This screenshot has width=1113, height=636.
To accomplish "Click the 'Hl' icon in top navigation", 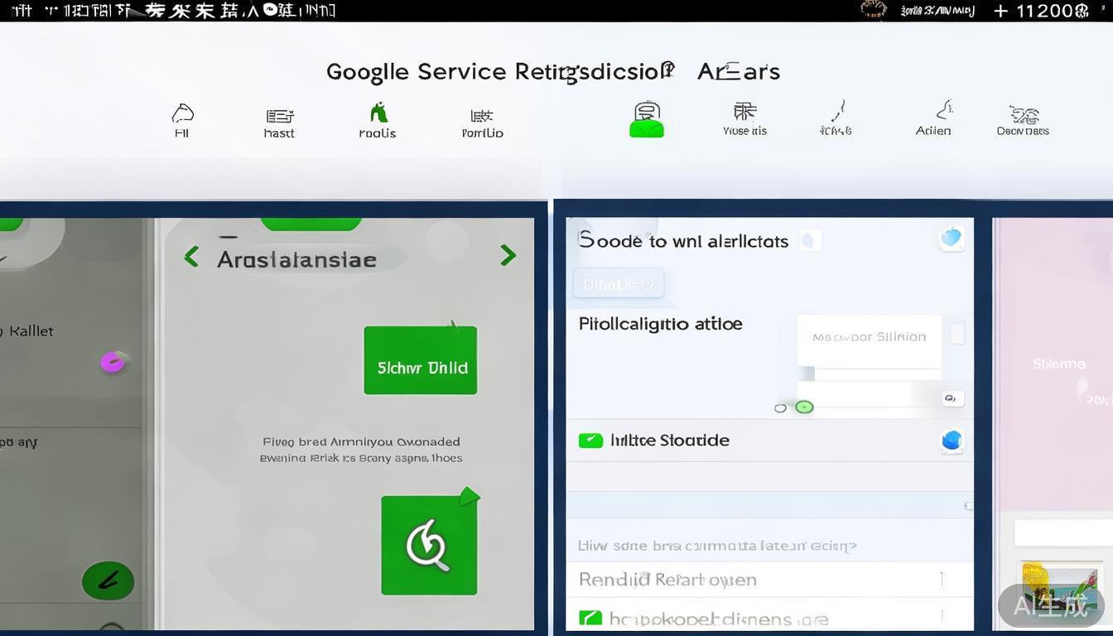I will pyautogui.click(x=182, y=119).
